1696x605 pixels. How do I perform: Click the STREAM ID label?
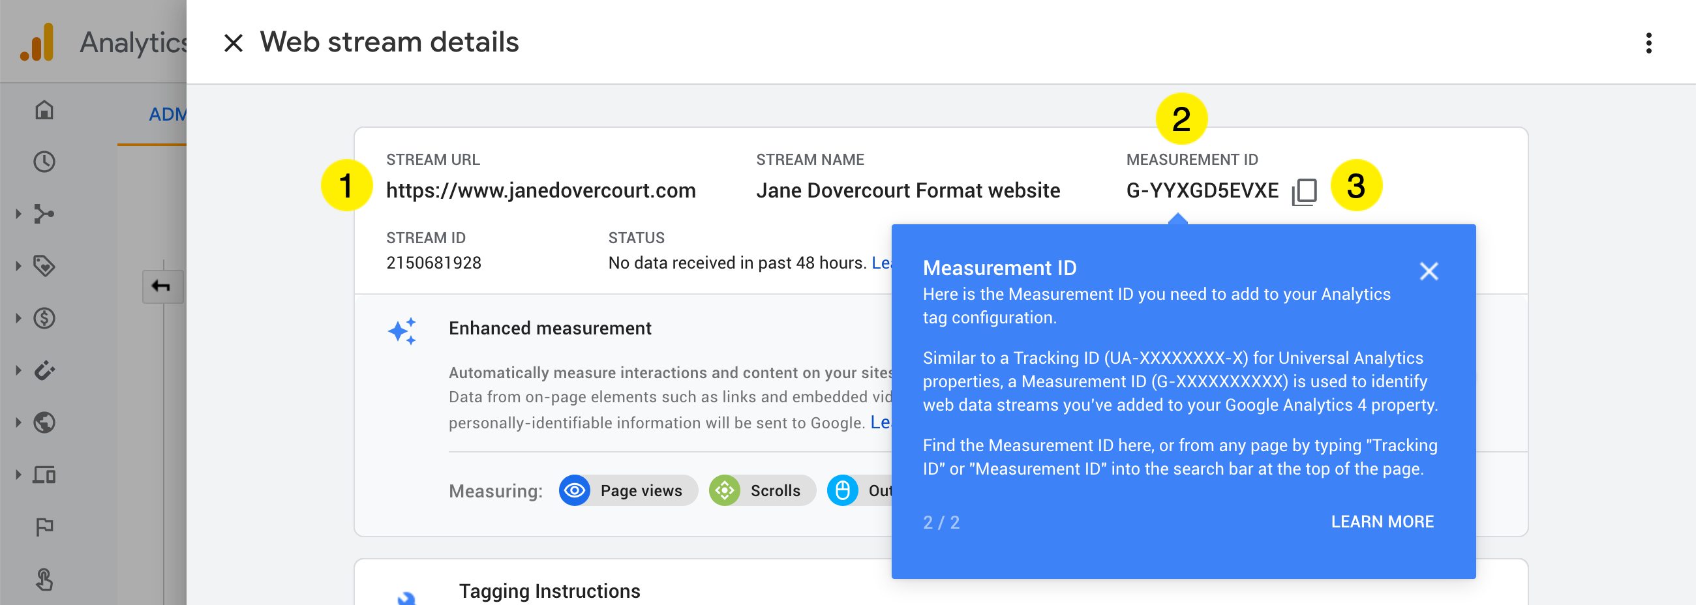(425, 239)
